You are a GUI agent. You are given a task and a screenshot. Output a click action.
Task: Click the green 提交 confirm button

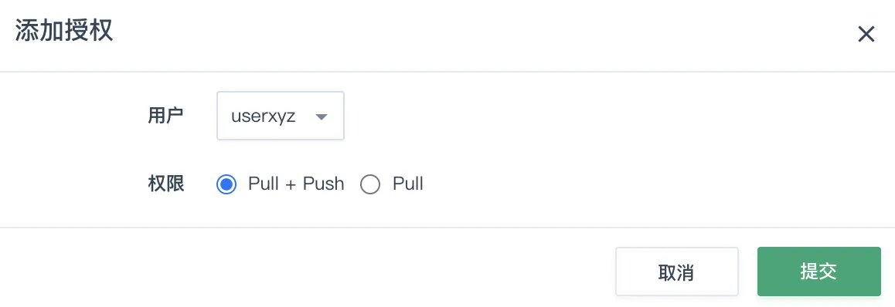(819, 272)
